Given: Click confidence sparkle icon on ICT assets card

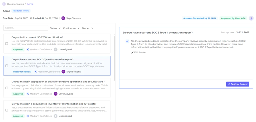Looking at the screenshot, I should [28, 116].
